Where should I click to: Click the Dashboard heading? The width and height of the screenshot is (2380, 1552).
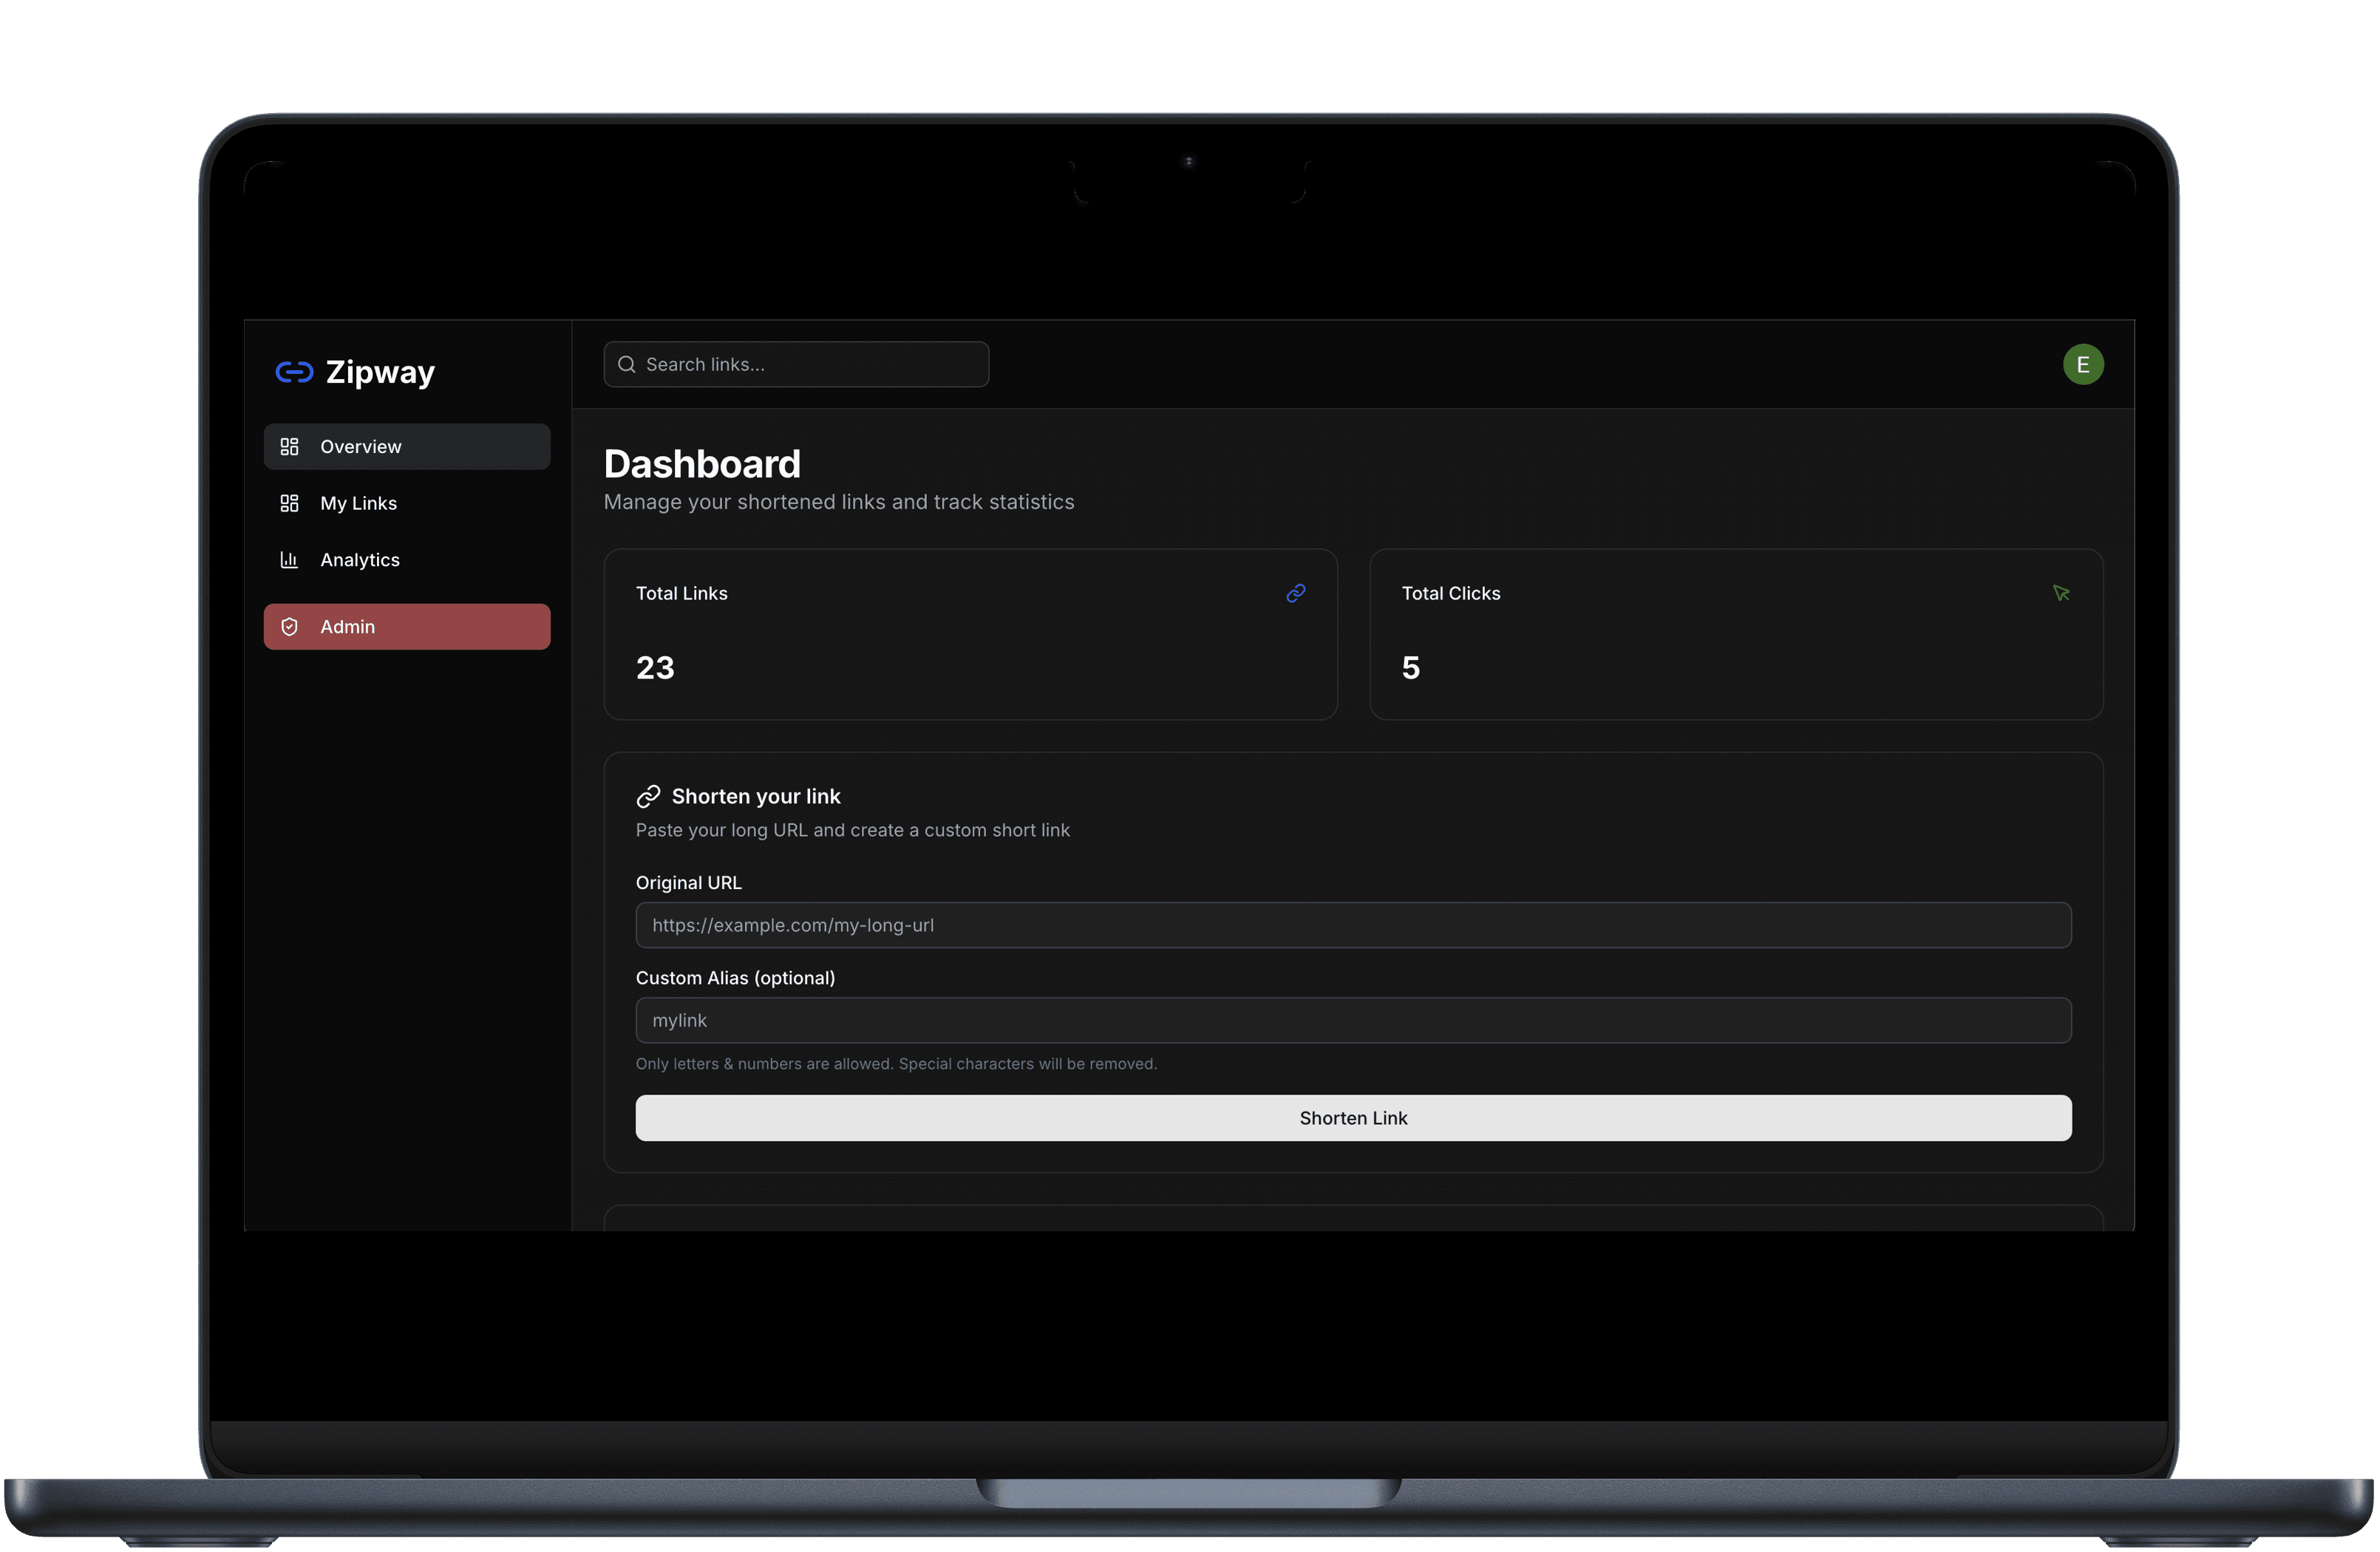coord(702,464)
